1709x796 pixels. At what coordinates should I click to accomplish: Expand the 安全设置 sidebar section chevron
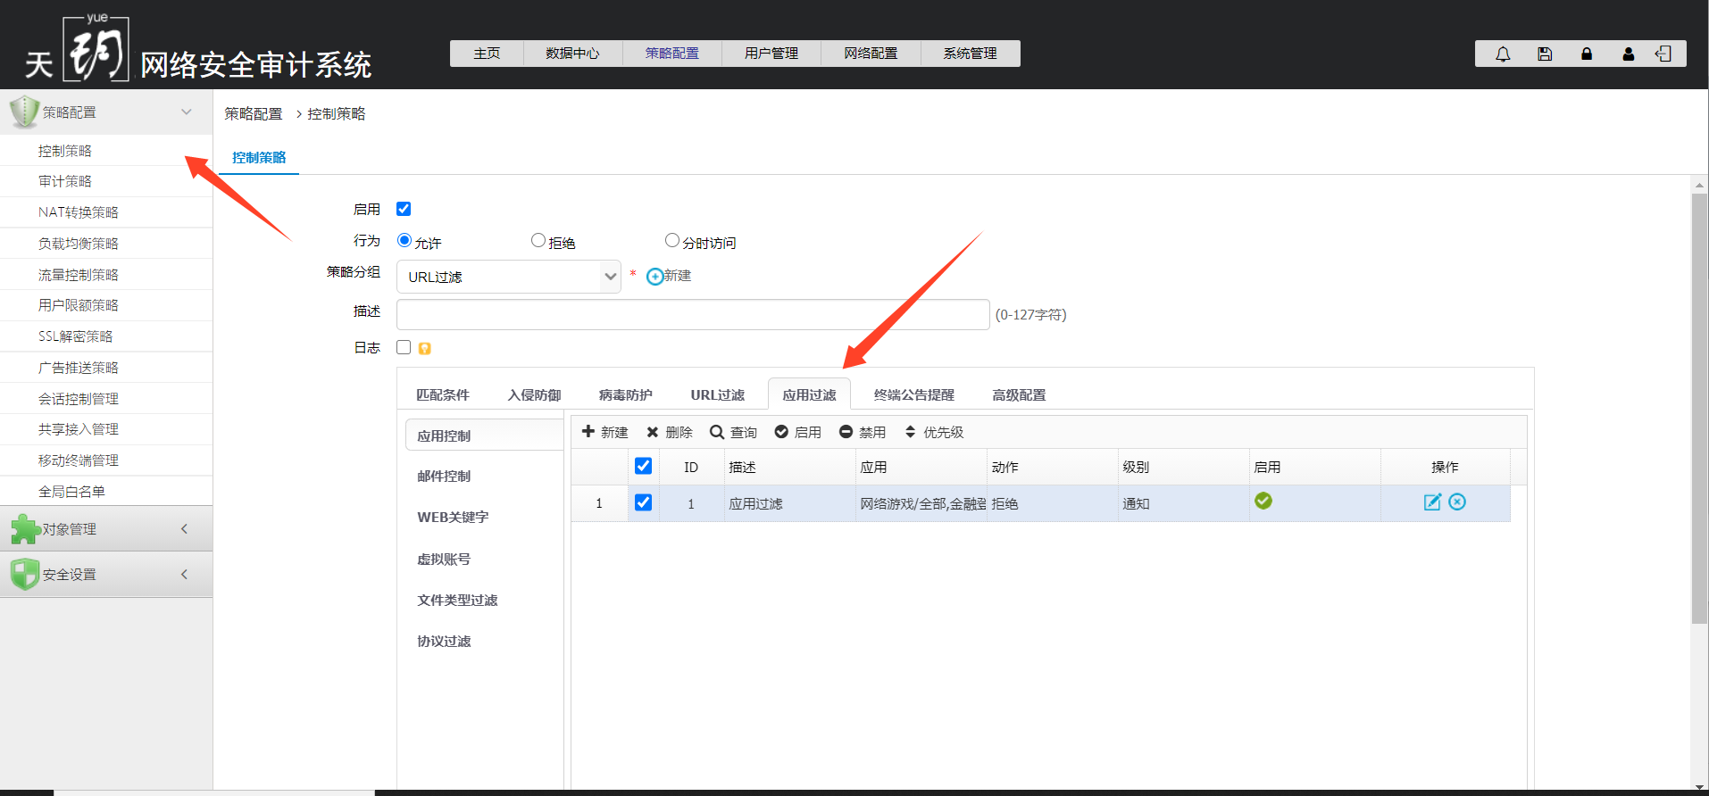[185, 574]
